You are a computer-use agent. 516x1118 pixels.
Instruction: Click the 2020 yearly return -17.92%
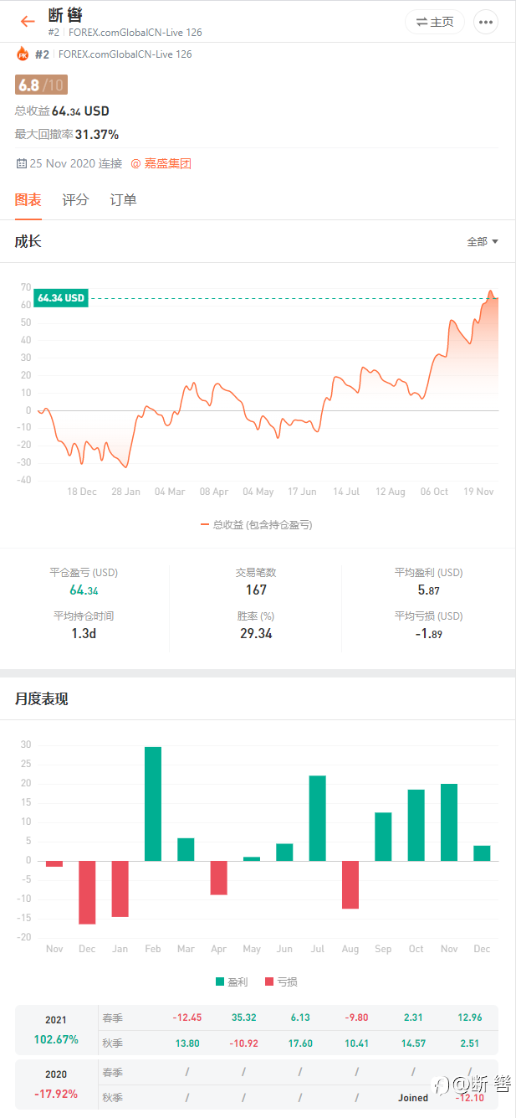[56, 1093]
